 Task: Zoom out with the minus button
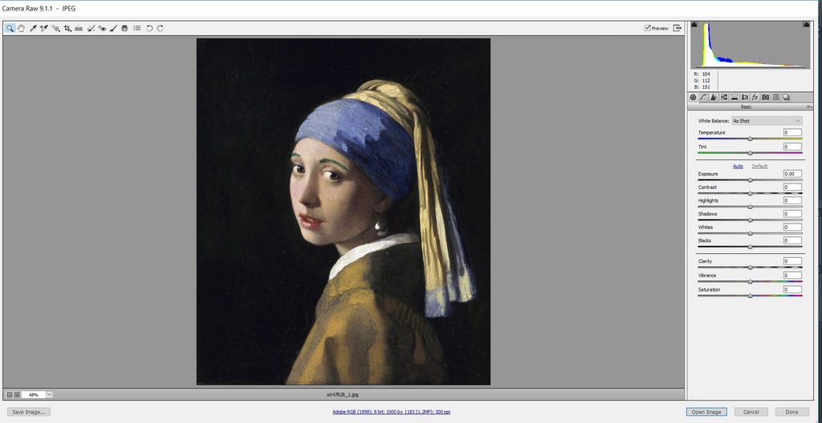[x=10, y=394]
